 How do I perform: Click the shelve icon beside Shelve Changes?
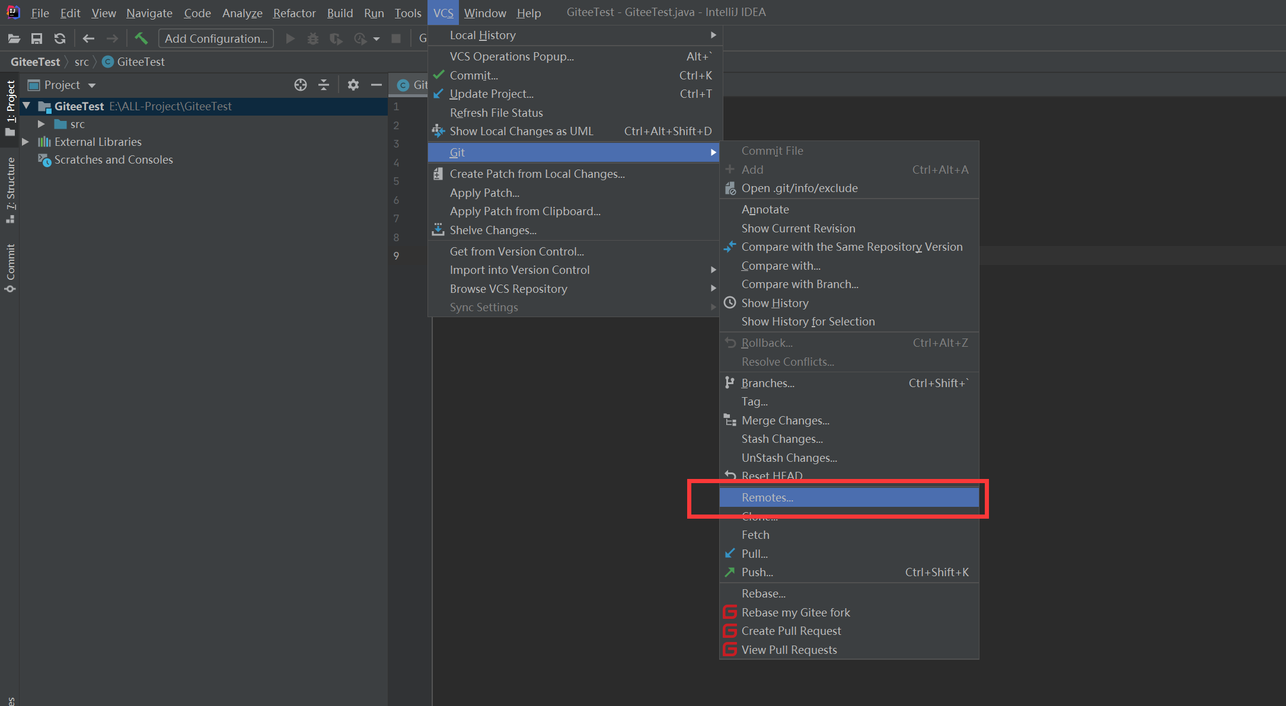click(438, 230)
